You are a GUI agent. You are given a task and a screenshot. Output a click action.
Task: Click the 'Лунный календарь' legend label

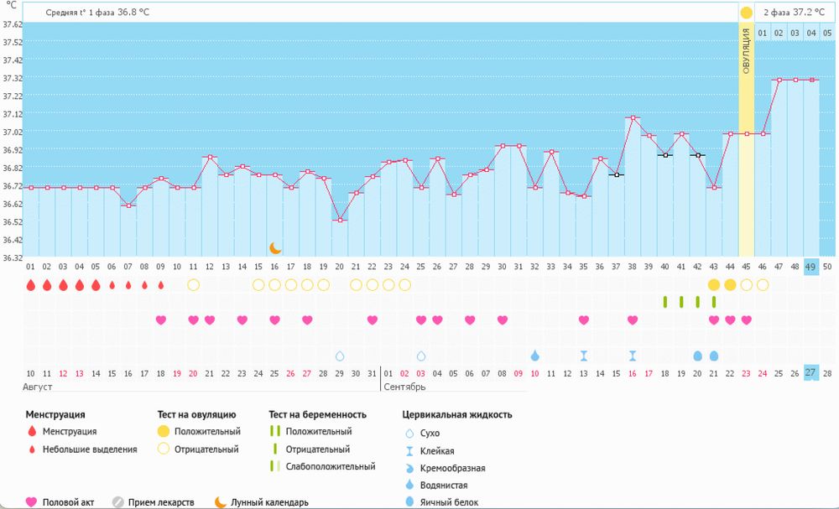click(269, 502)
